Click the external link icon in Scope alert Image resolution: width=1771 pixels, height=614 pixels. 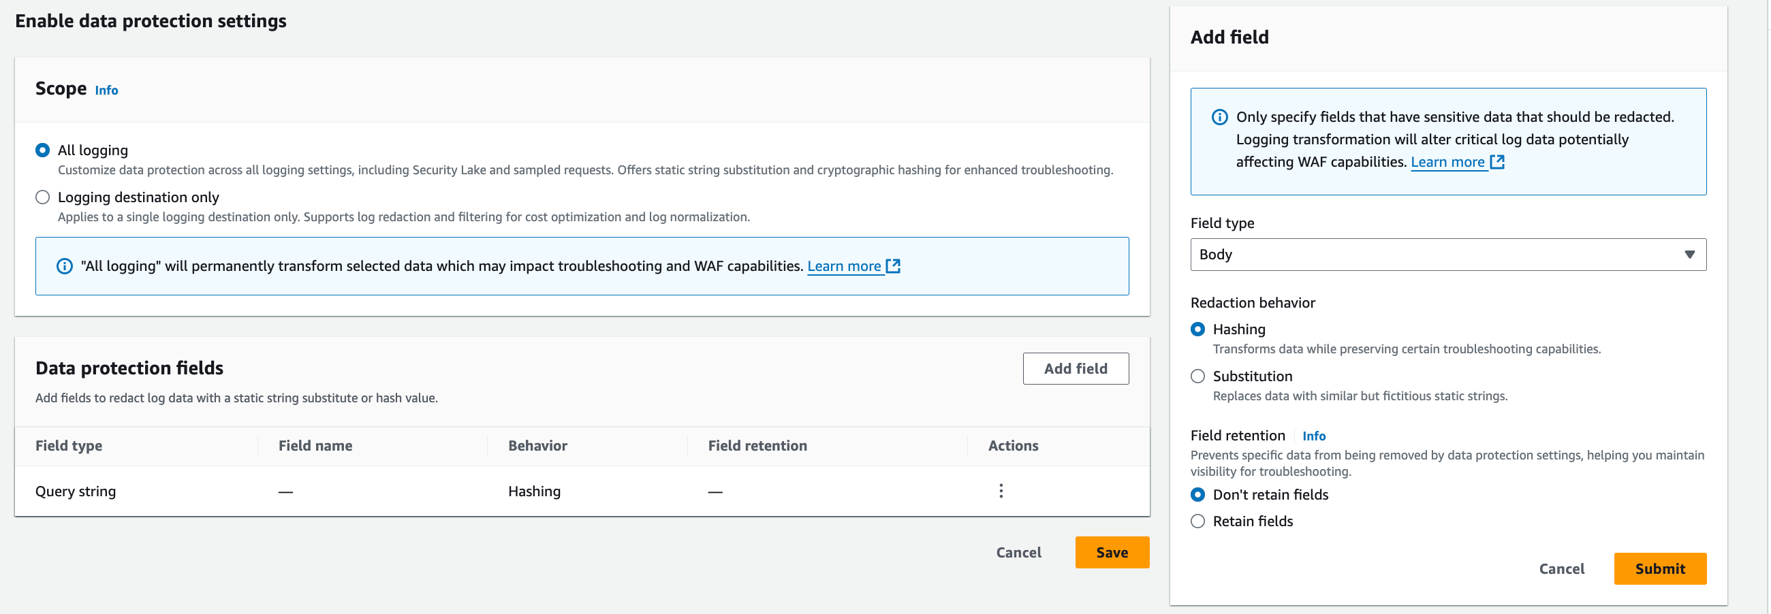(893, 265)
